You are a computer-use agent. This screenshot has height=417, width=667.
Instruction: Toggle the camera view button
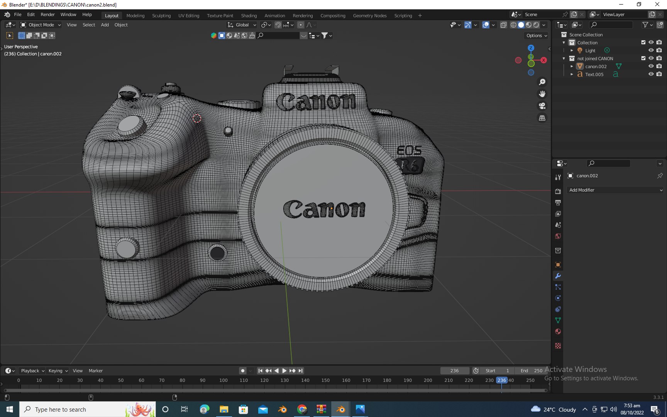click(542, 106)
